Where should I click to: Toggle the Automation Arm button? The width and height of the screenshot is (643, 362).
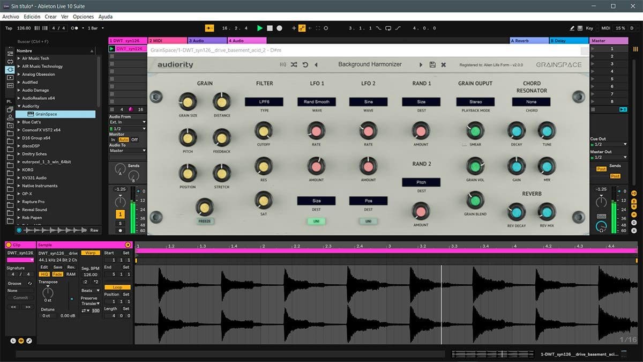point(302,28)
